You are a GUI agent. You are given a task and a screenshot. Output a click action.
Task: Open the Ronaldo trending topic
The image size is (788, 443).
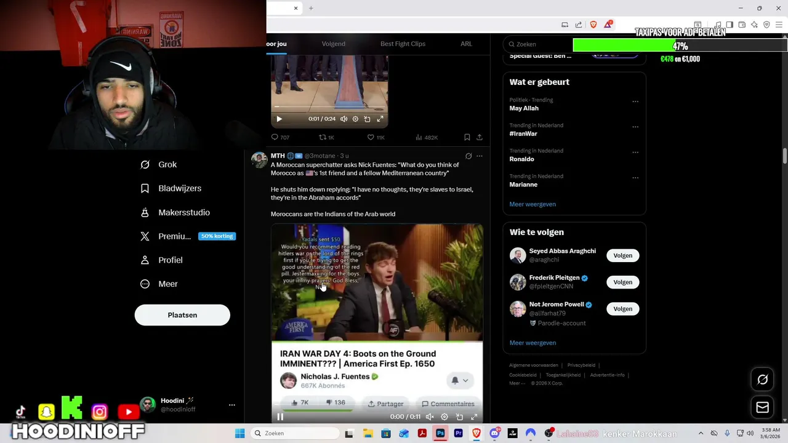point(521,159)
